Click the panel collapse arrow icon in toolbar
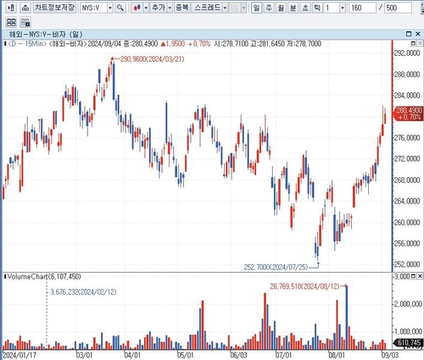 [11, 8]
